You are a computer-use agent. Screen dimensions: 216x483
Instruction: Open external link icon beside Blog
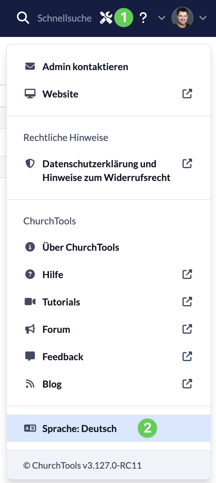click(187, 384)
